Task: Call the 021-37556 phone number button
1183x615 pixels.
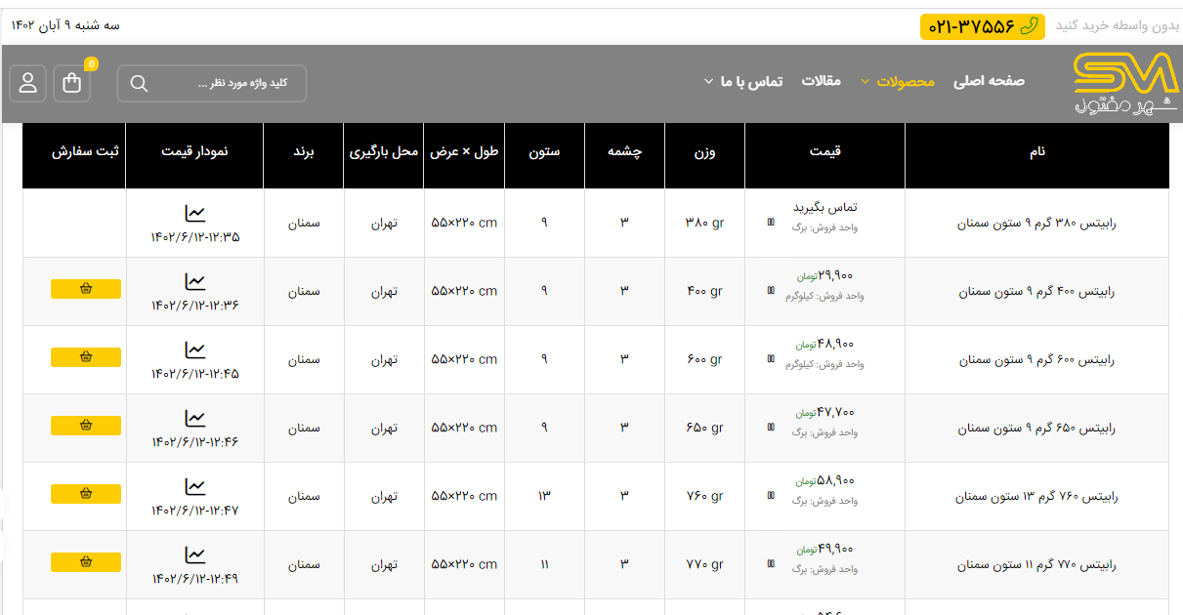Action: tap(982, 26)
